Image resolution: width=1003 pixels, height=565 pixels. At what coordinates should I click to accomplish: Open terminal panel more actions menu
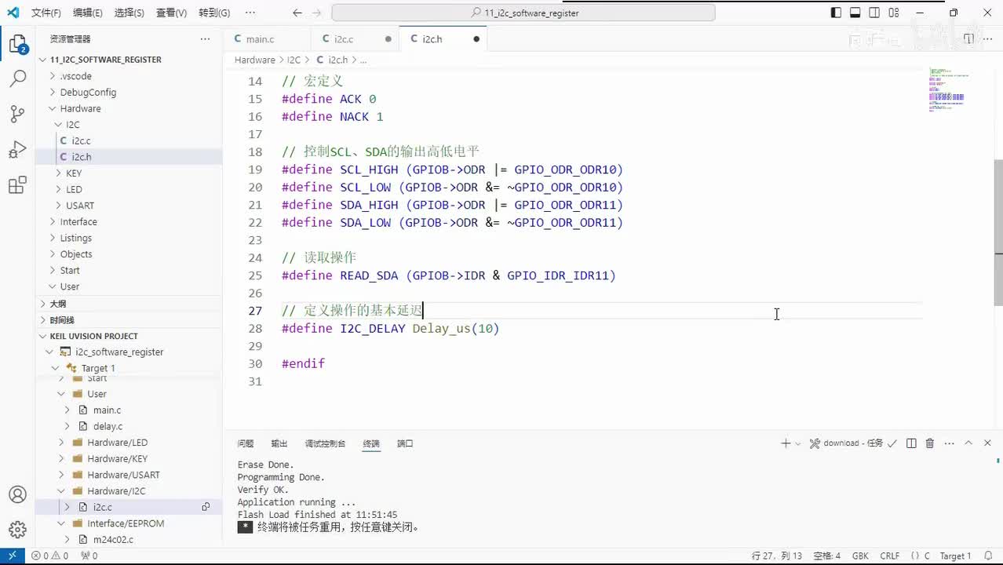point(949,443)
